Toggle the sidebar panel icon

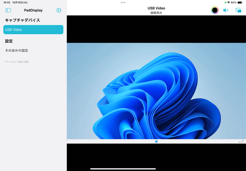tap(8, 10)
